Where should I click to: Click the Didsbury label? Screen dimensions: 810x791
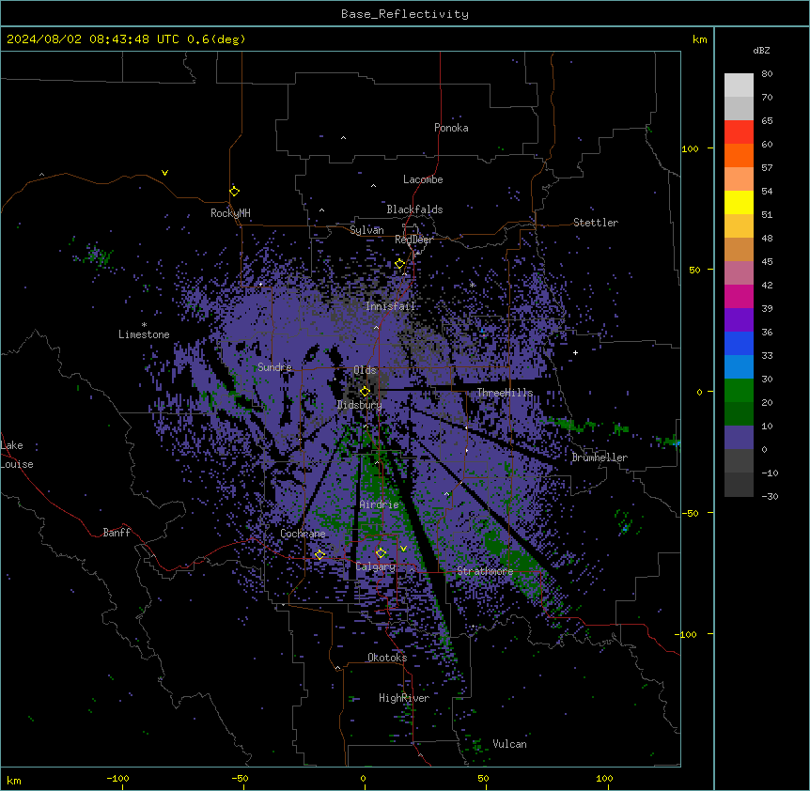click(x=360, y=405)
